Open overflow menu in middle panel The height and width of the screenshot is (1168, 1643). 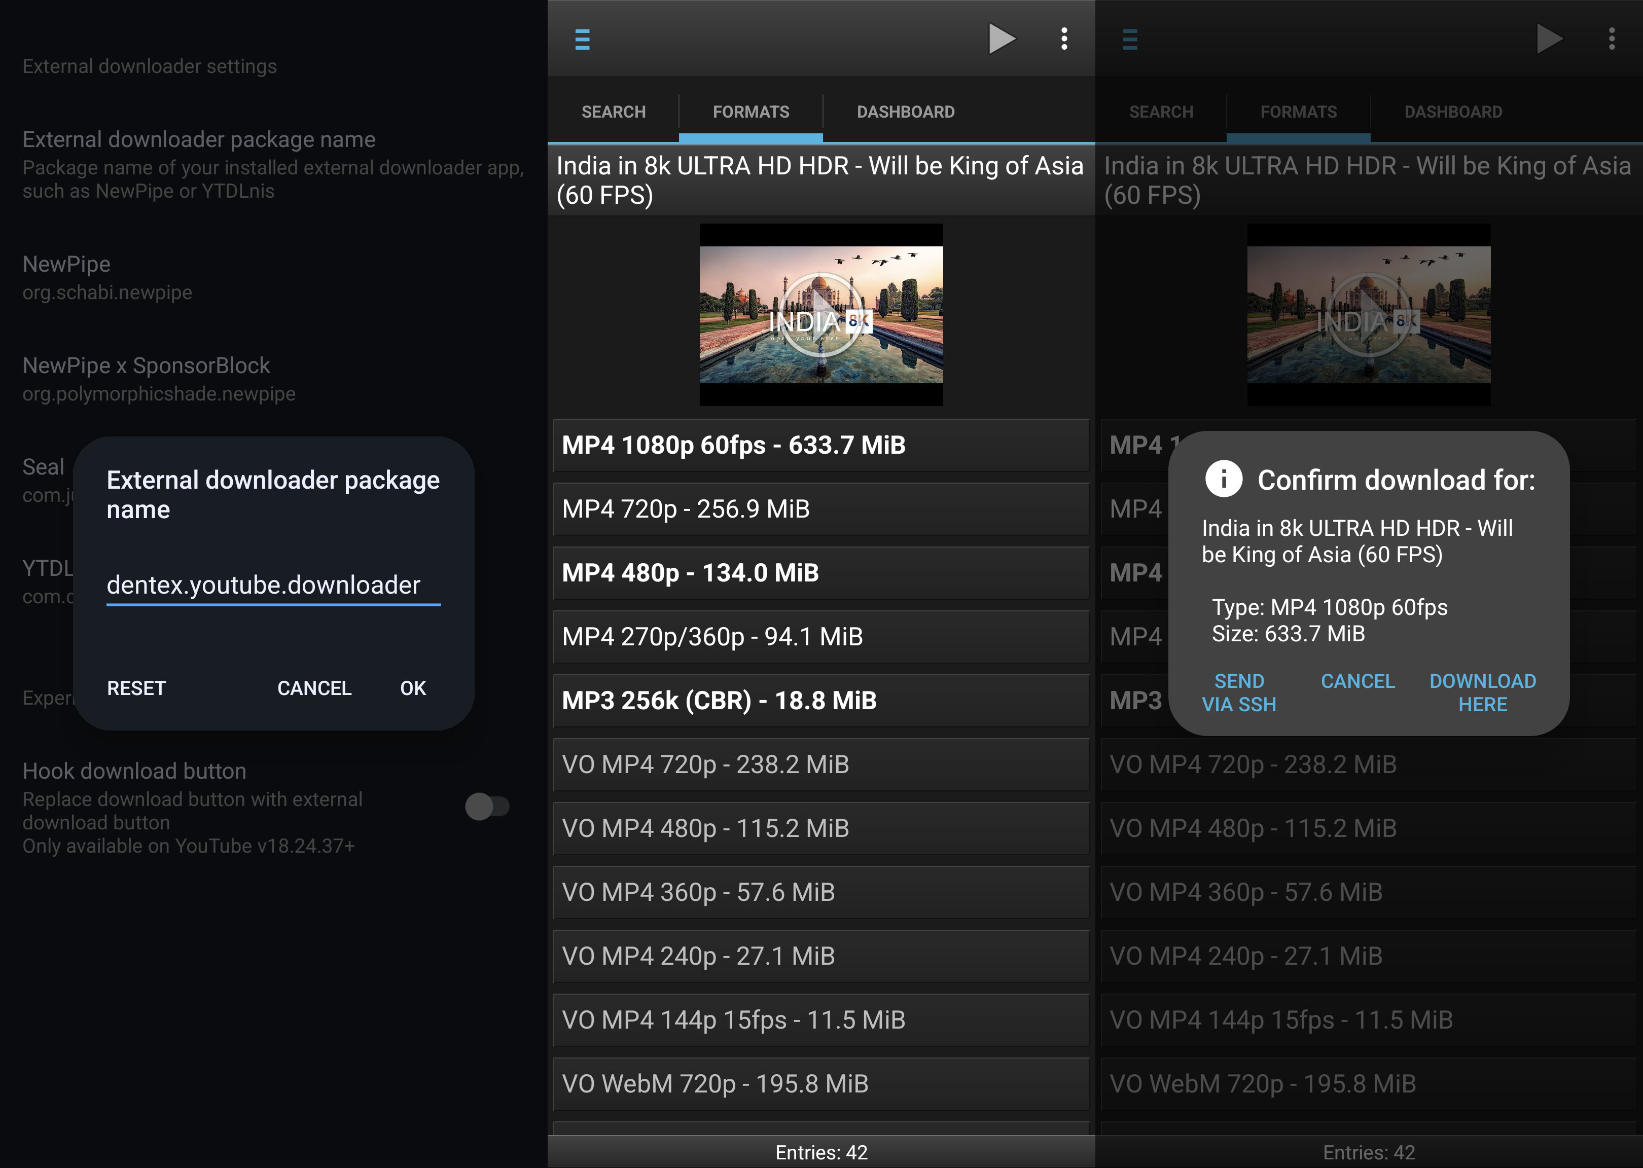click(x=1064, y=39)
